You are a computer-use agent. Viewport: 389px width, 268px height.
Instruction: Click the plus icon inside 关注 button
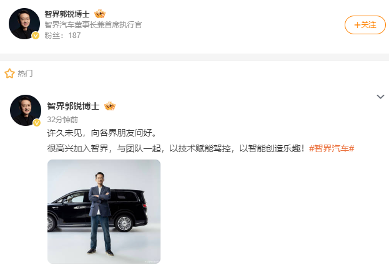(x=357, y=25)
